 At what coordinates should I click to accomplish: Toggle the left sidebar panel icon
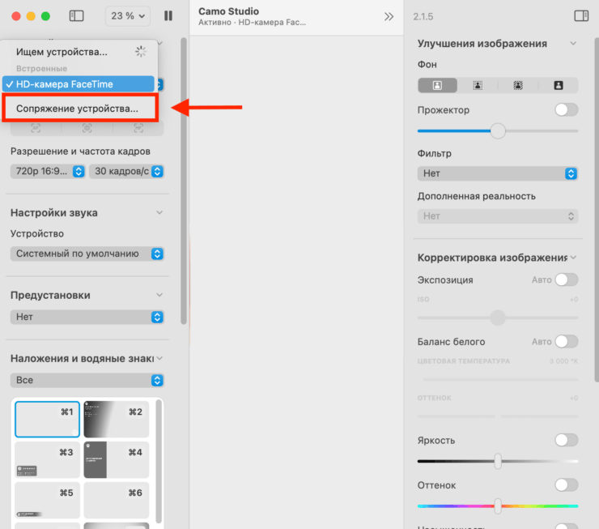pos(77,16)
